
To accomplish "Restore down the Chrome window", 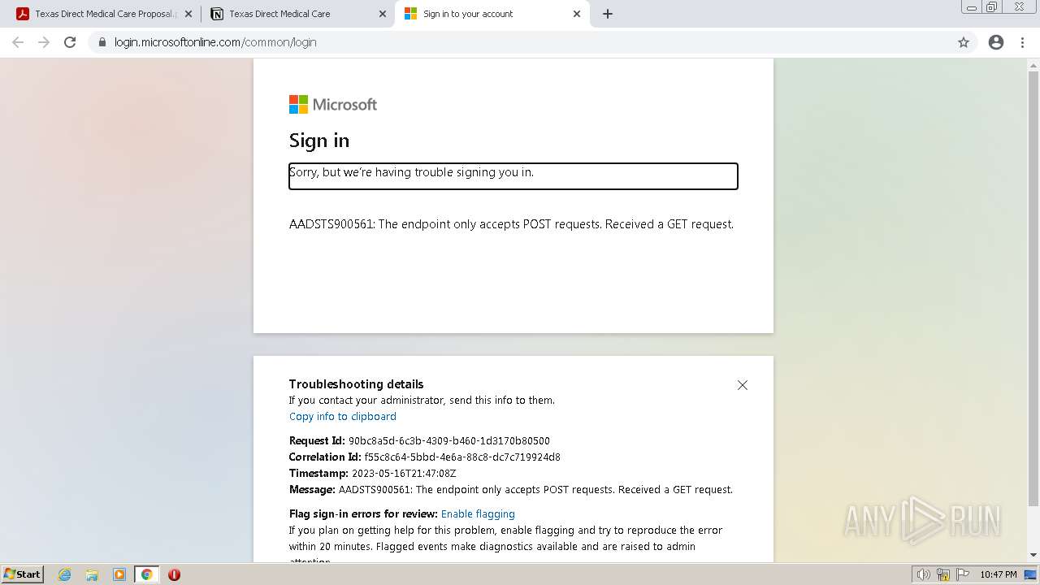I will tap(992, 7).
